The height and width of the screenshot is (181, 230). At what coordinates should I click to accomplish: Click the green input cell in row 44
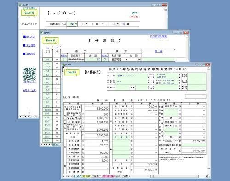point(194,145)
